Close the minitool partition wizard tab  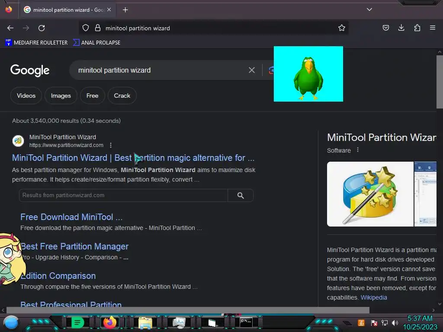pos(109,10)
